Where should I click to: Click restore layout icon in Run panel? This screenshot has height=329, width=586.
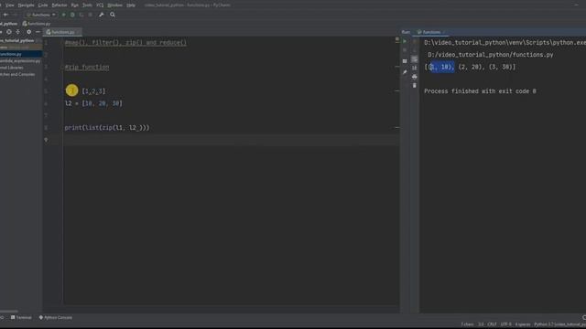405,61
